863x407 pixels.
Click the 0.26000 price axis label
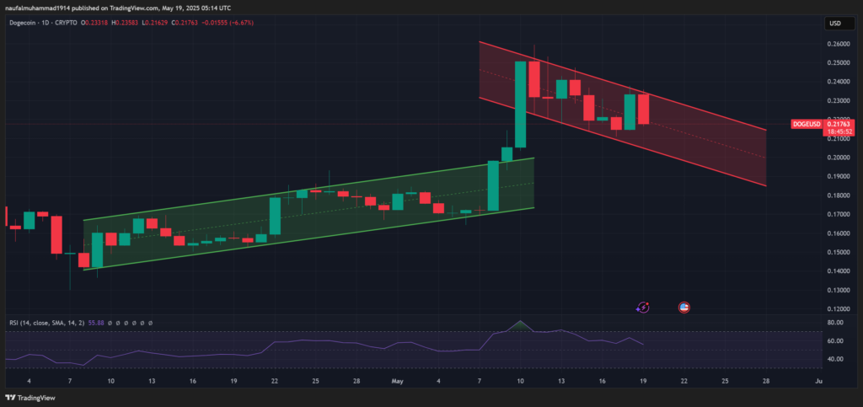(838, 44)
